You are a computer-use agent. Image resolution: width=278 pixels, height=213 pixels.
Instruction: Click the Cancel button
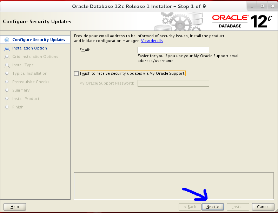263,207
